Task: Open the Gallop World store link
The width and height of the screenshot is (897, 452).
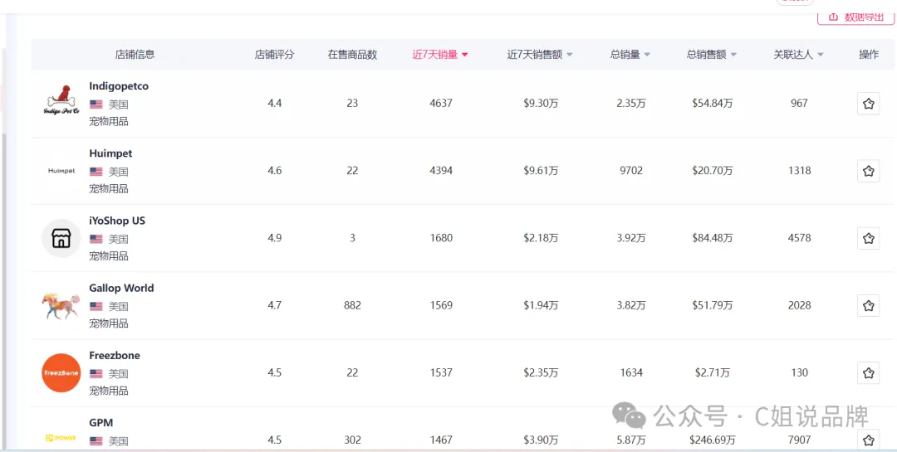Action: click(x=122, y=289)
